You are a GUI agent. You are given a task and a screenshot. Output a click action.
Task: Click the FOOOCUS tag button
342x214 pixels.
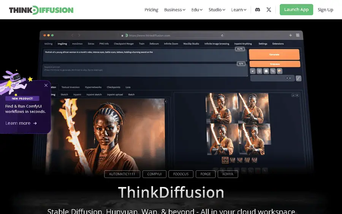[x=181, y=174]
